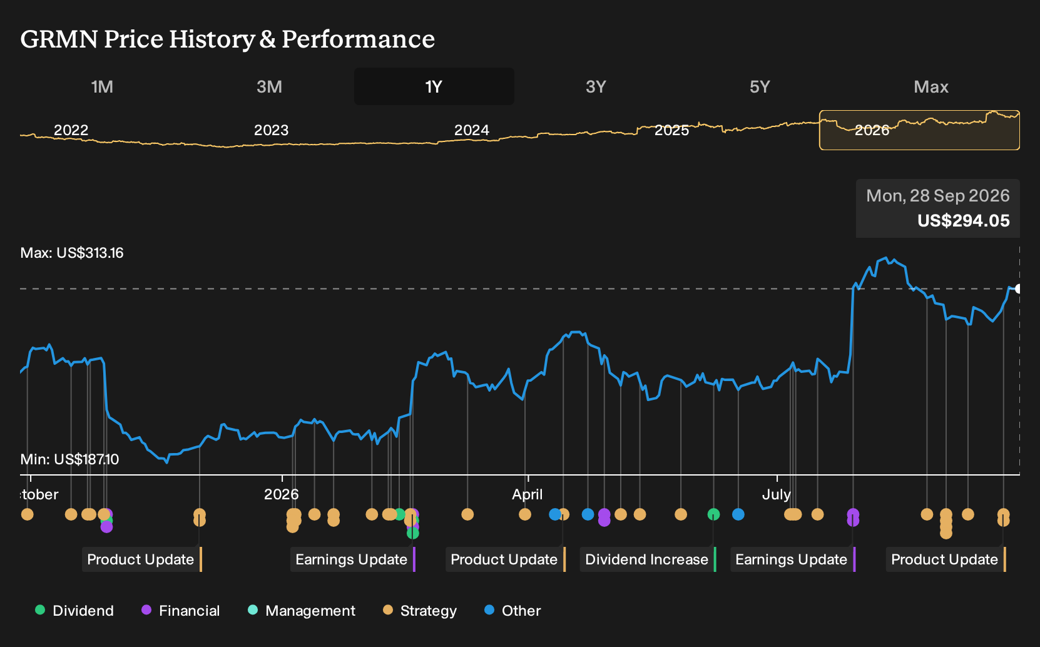Click the green dividend marker above Dividend Increase
The image size is (1040, 647).
click(x=713, y=514)
